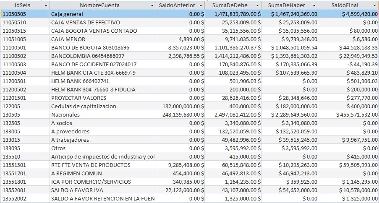Select SumaDeHaber value $ 170,885,066.39
Image resolution: width=379 pixels, height=203 pixels.
tap(290, 65)
